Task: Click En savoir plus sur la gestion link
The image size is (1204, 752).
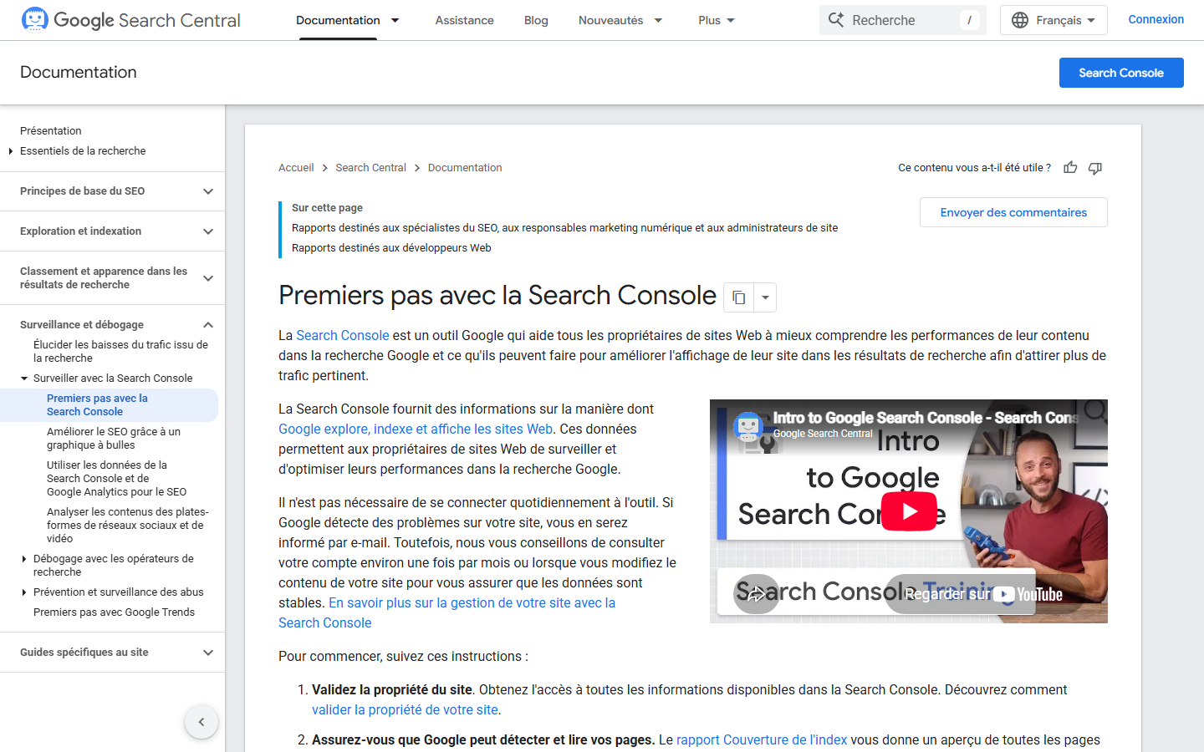Action: pyautogui.click(x=472, y=602)
